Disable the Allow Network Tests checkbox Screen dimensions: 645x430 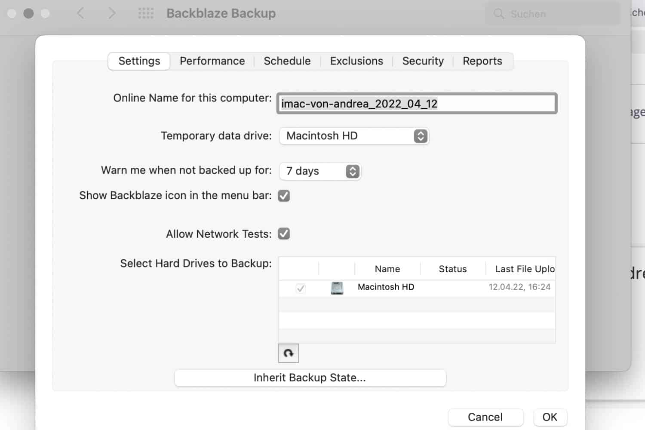click(x=284, y=233)
